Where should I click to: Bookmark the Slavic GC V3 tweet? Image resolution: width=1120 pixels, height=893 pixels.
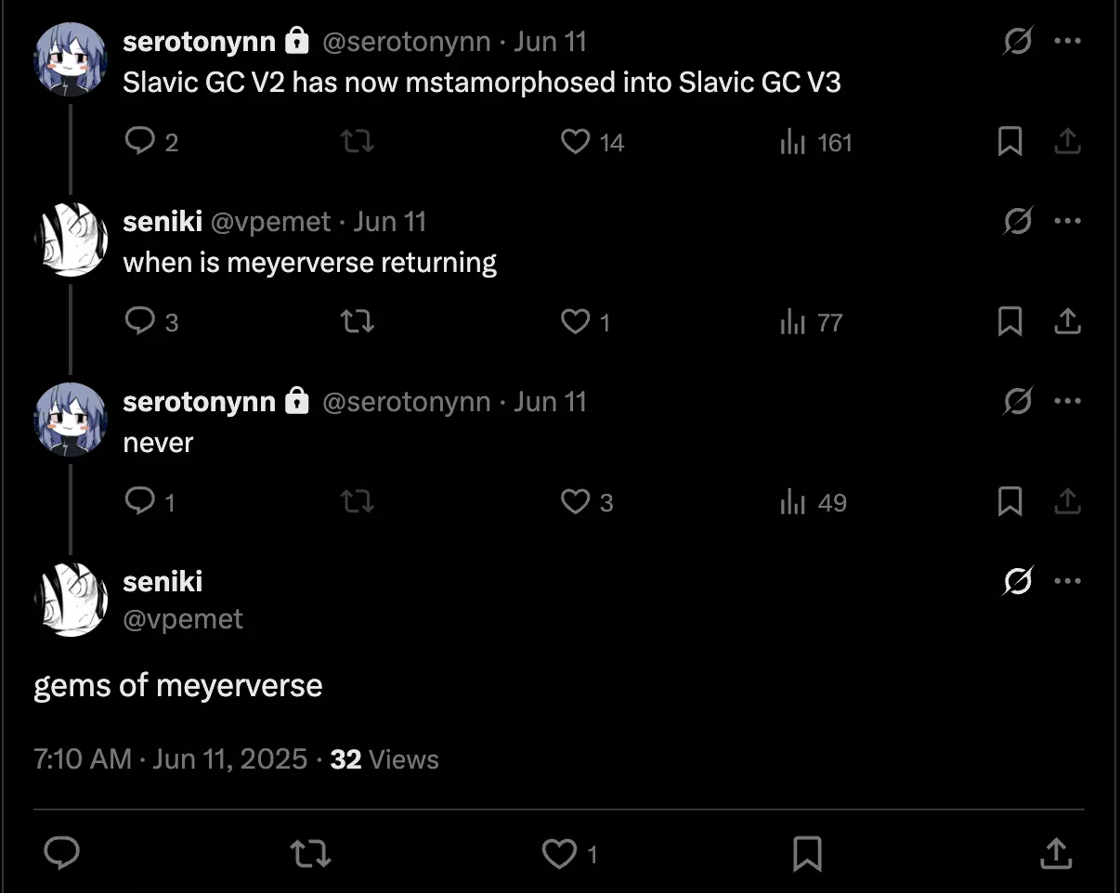click(x=1009, y=142)
